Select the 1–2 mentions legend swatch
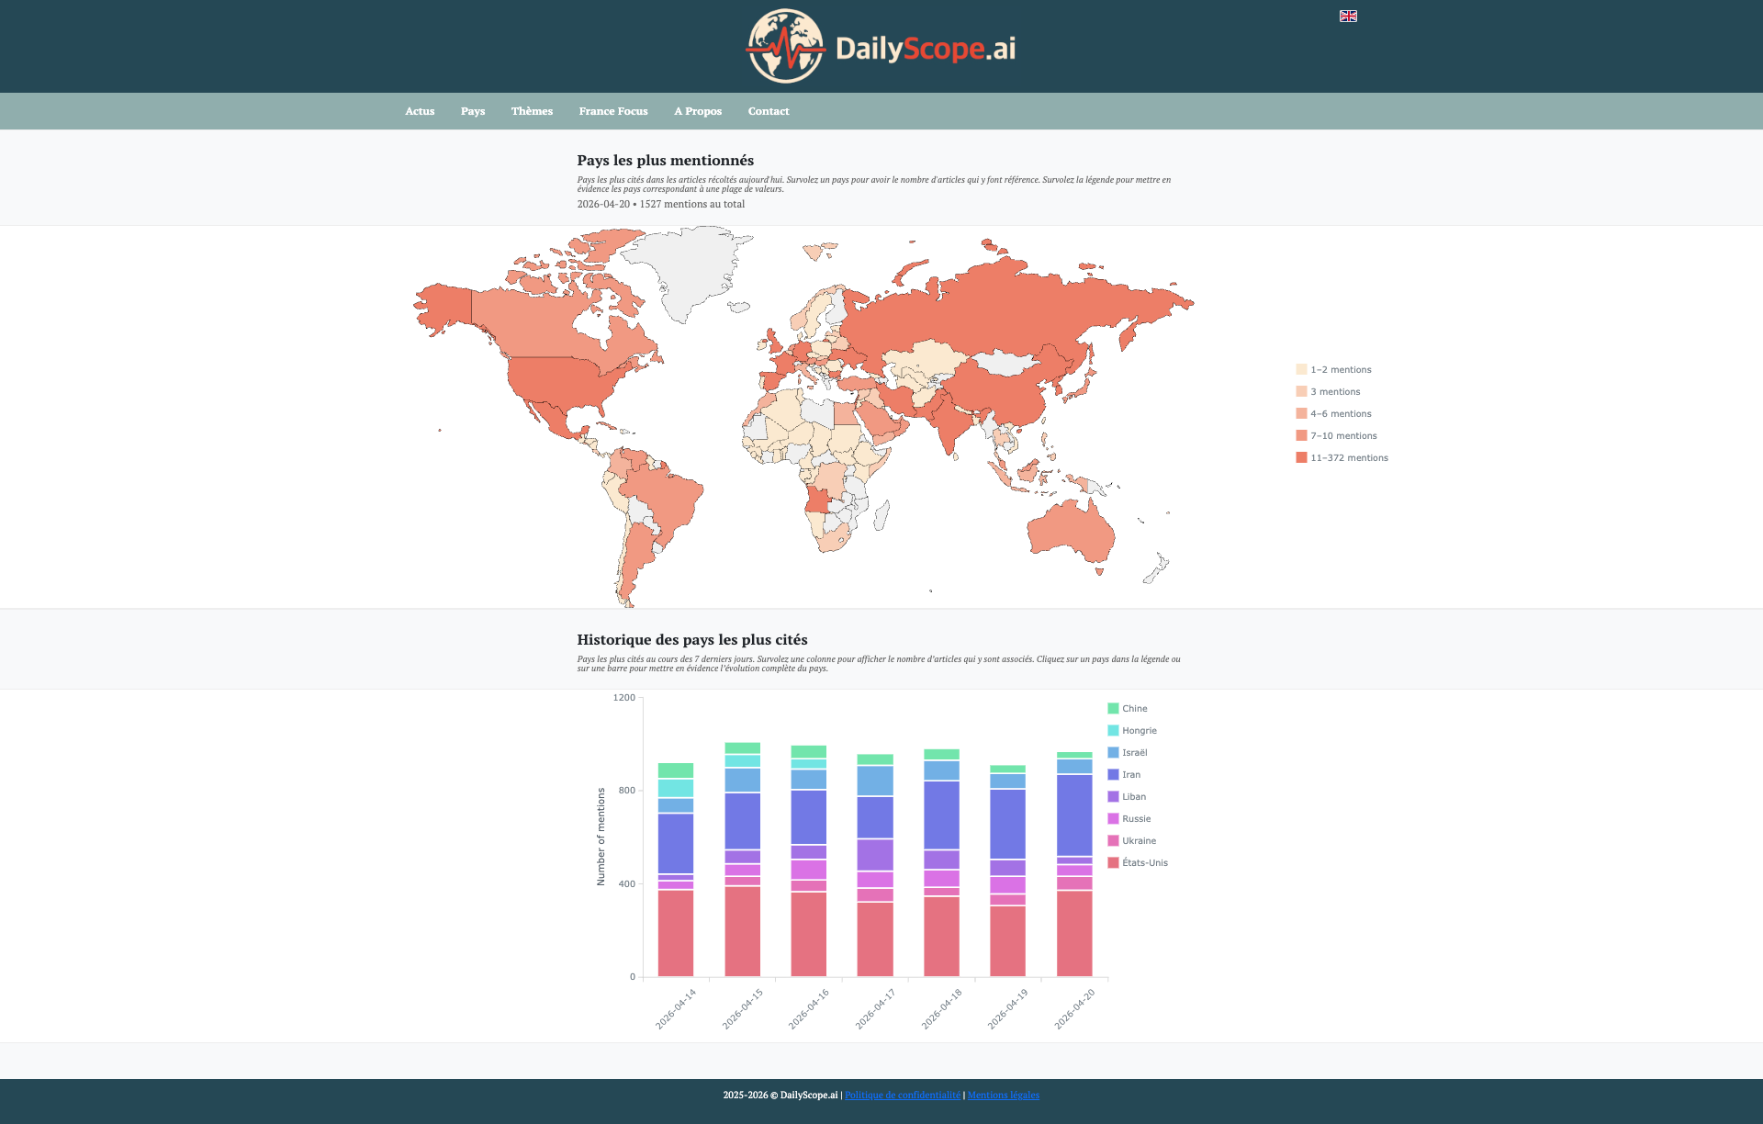 [1301, 369]
